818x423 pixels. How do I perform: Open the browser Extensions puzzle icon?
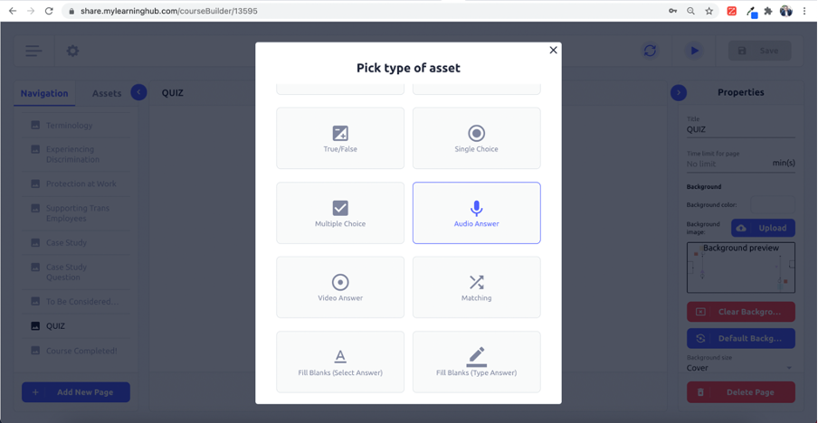coord(768,11)
